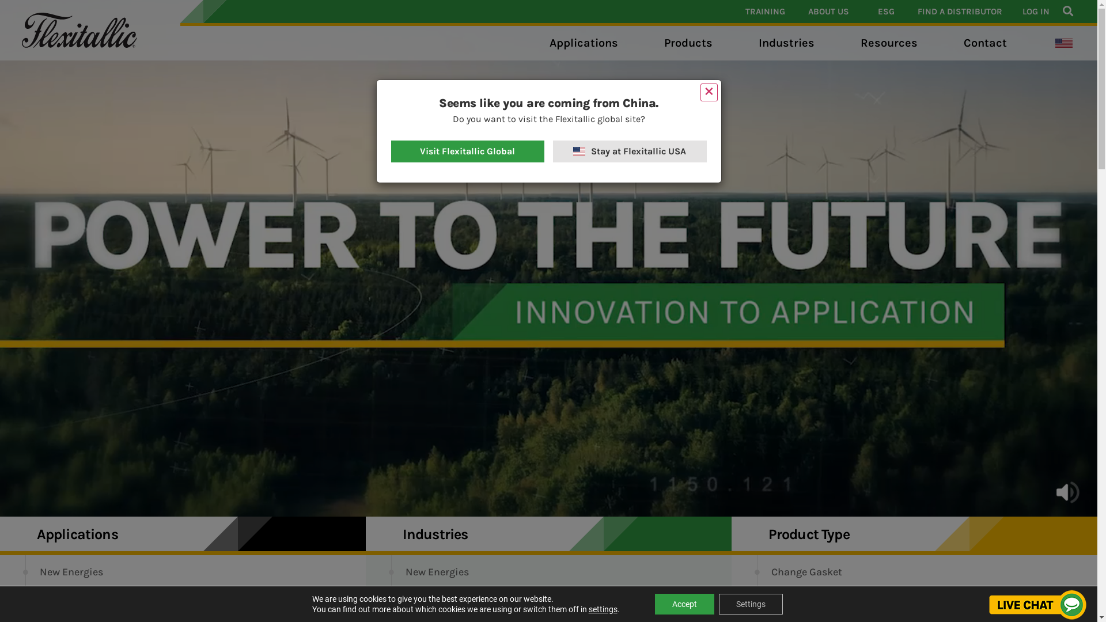Select the Industries section tab

click(548, 534)
